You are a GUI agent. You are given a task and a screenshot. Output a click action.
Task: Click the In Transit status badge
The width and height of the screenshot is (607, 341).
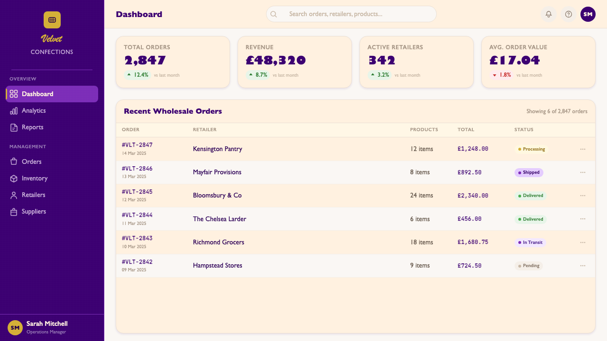(530, 242)
